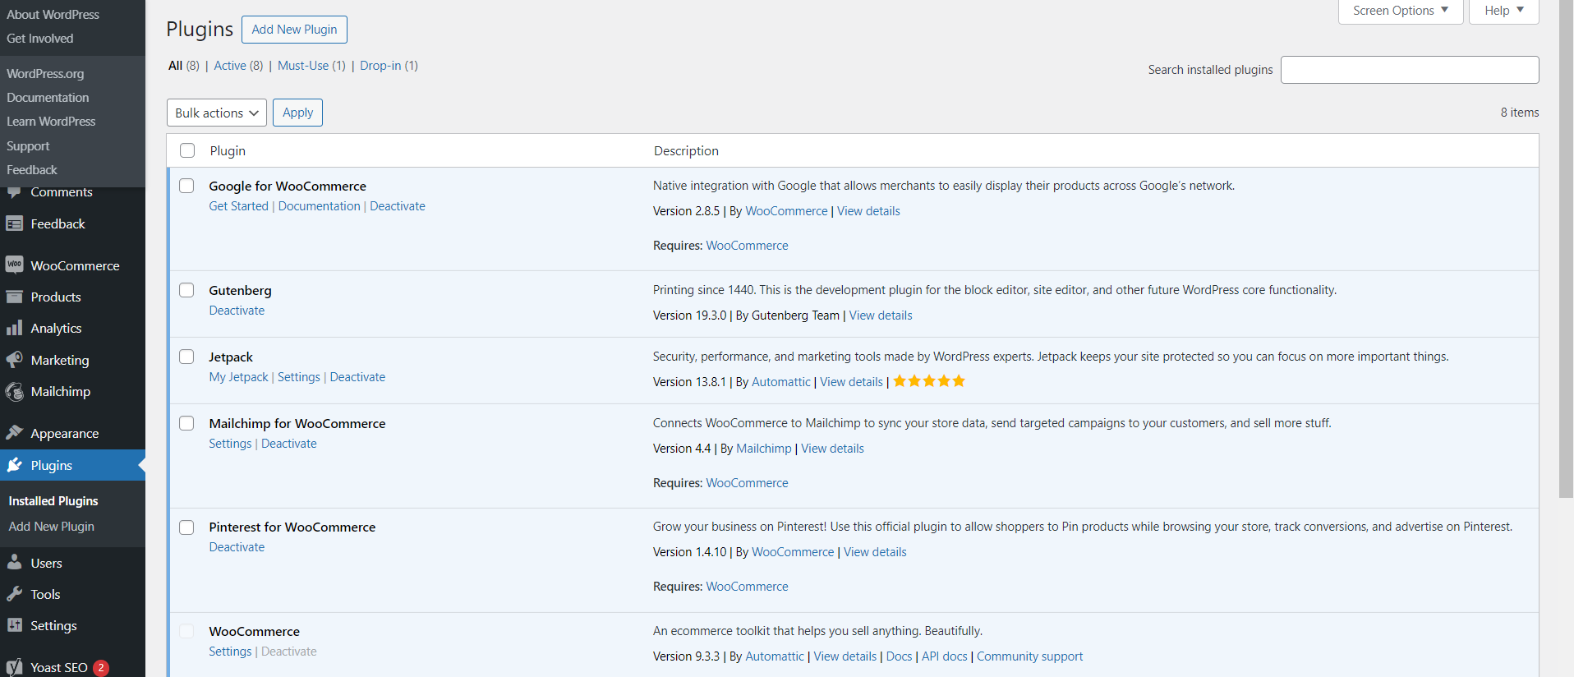Deactivate Pinterest for WooCommerce plugin
The width and height of the screenshot is (1574, 677).
(237, 547)
